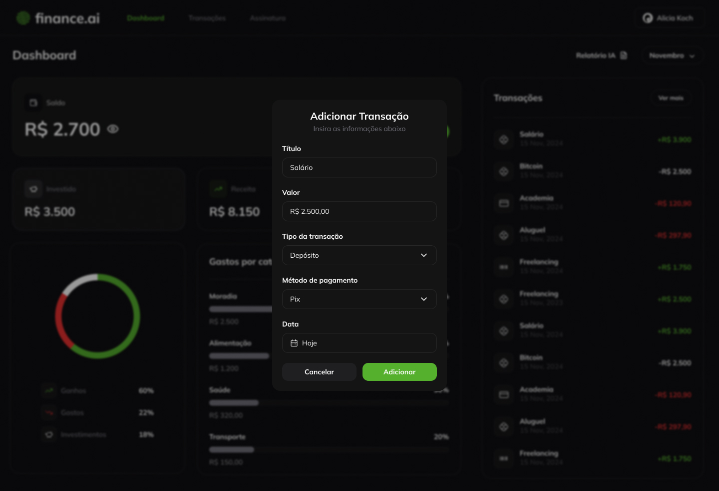Click the Alimentação progress bar
Image resolution: width=719 pixels, height=491 pixels.
pos(241,356)
